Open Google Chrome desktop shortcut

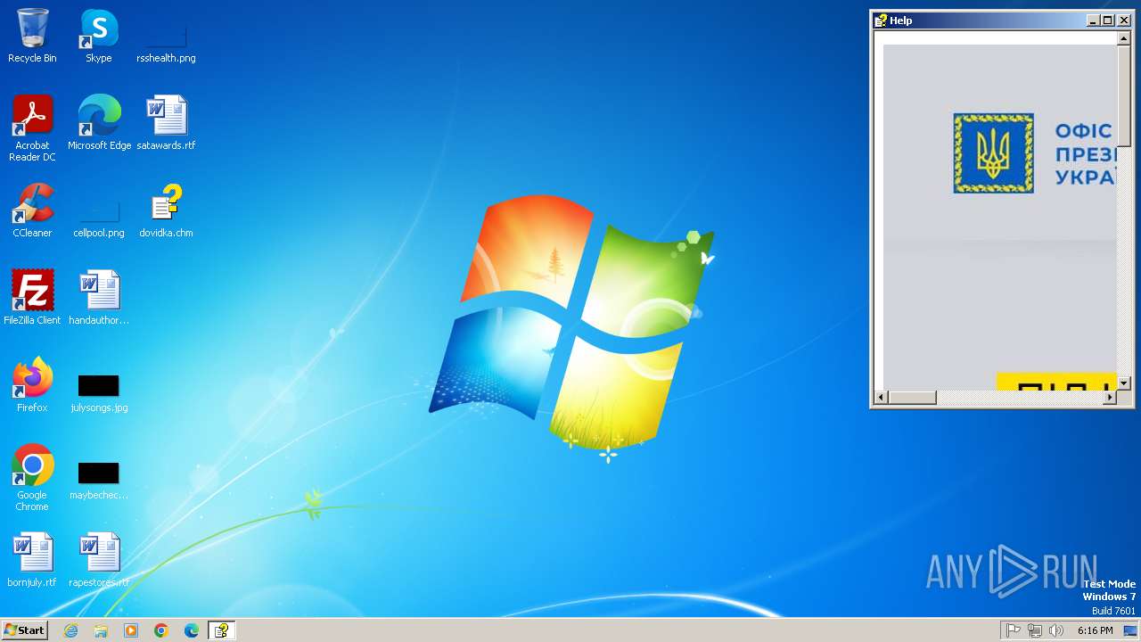[32, 477]
